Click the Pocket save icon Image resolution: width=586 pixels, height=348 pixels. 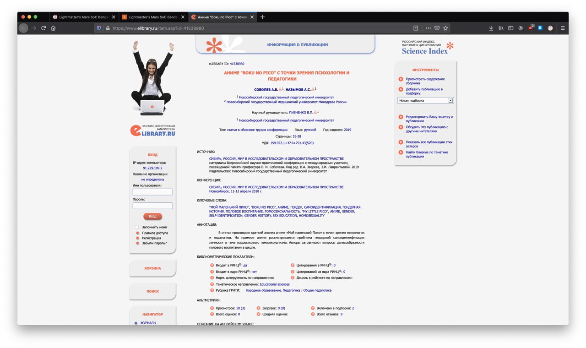click(x=437, y=28)
